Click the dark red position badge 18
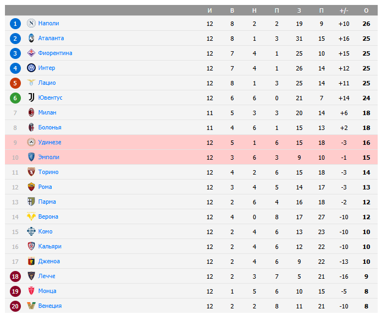 click(x=15, y=276)
